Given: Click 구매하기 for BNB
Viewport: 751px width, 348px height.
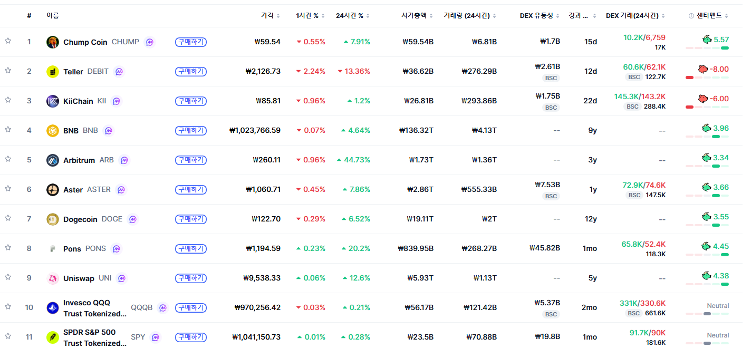Looking at the screenshot, I should coord(191,130).
